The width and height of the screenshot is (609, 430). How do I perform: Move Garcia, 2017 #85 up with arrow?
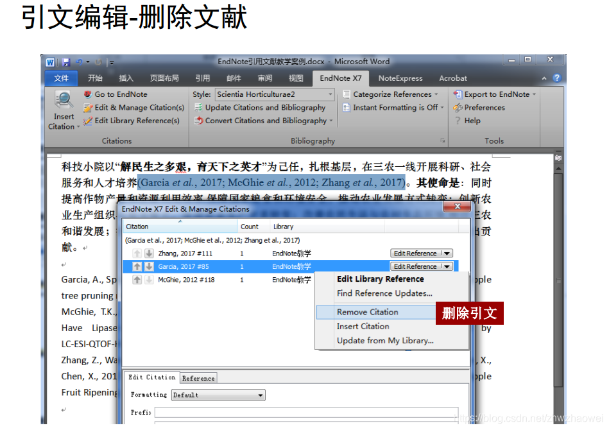(137, 266)
